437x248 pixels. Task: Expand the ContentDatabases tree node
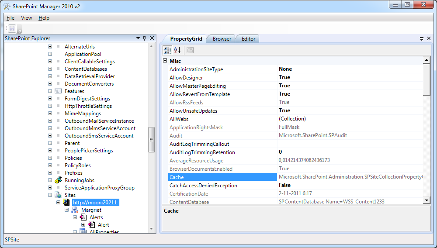pos(50,69)
